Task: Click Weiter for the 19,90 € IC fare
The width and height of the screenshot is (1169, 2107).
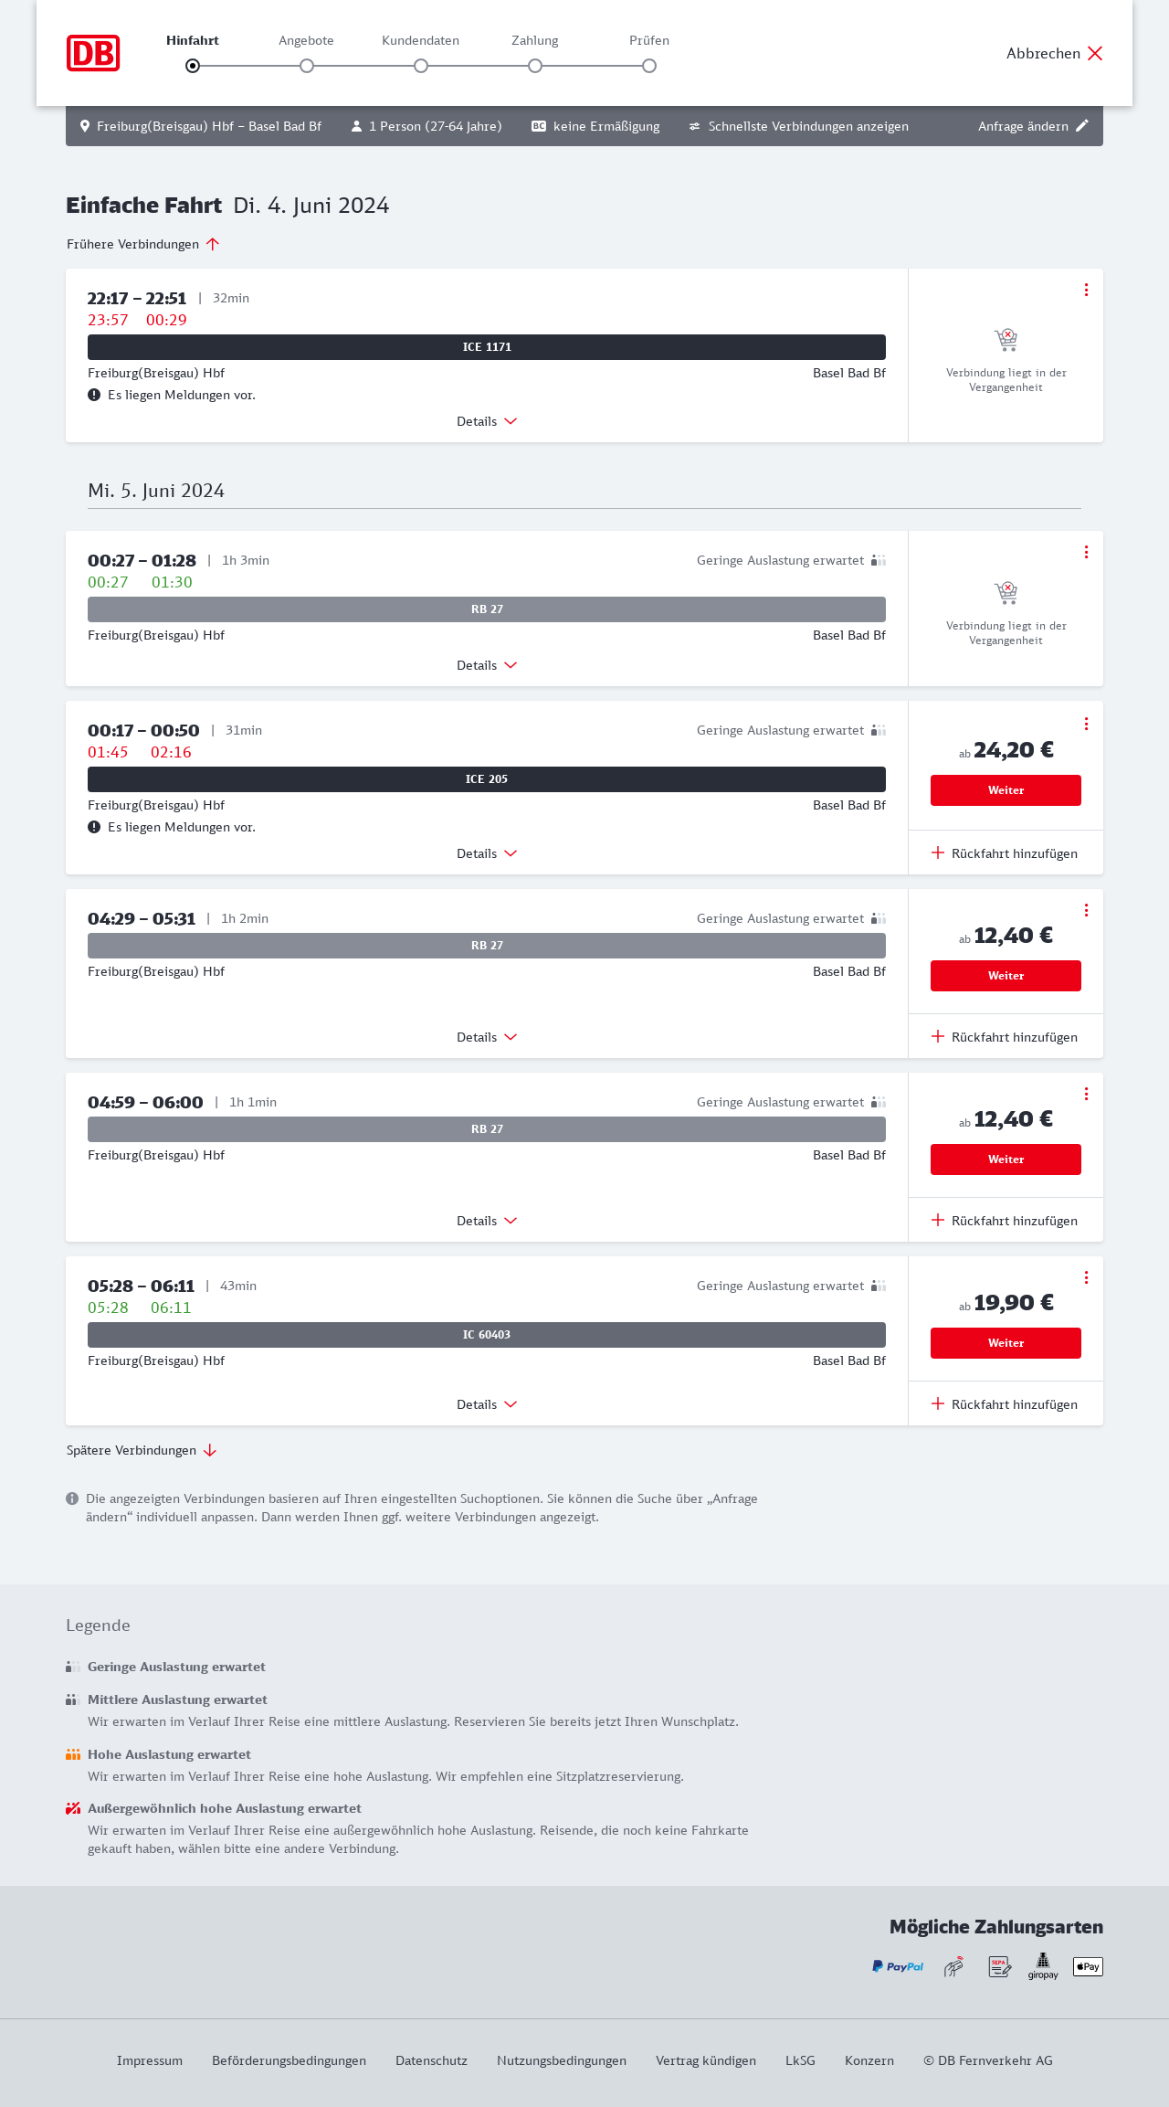Action: 1006,1343
